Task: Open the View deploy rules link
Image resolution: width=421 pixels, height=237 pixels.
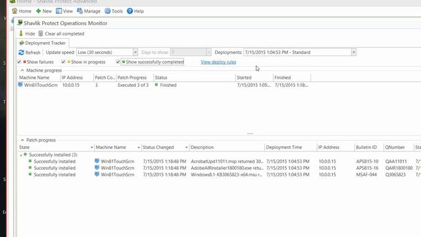Action: tap(218, 62)
